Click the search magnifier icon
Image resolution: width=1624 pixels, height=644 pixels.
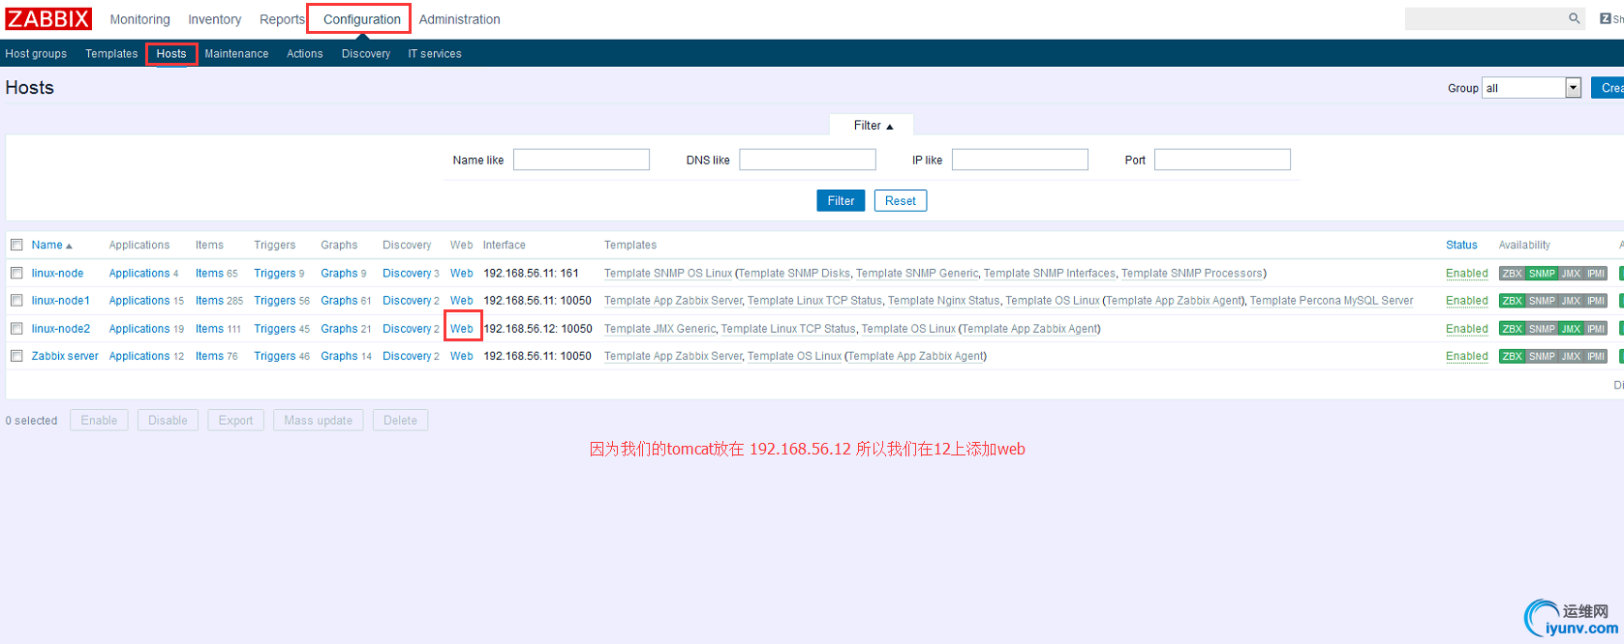point(1574,18)
